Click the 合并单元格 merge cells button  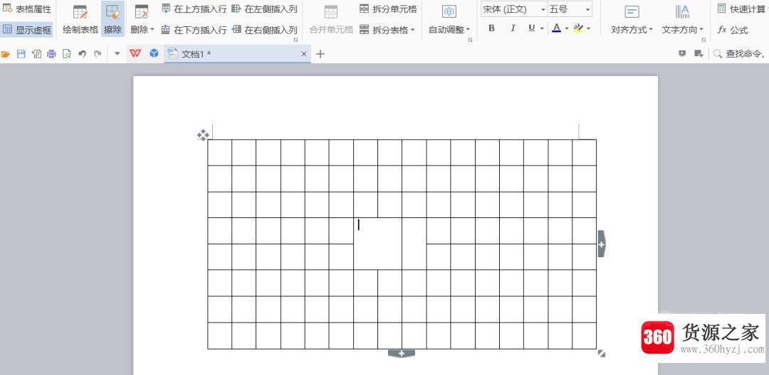[x=331, y=18]
